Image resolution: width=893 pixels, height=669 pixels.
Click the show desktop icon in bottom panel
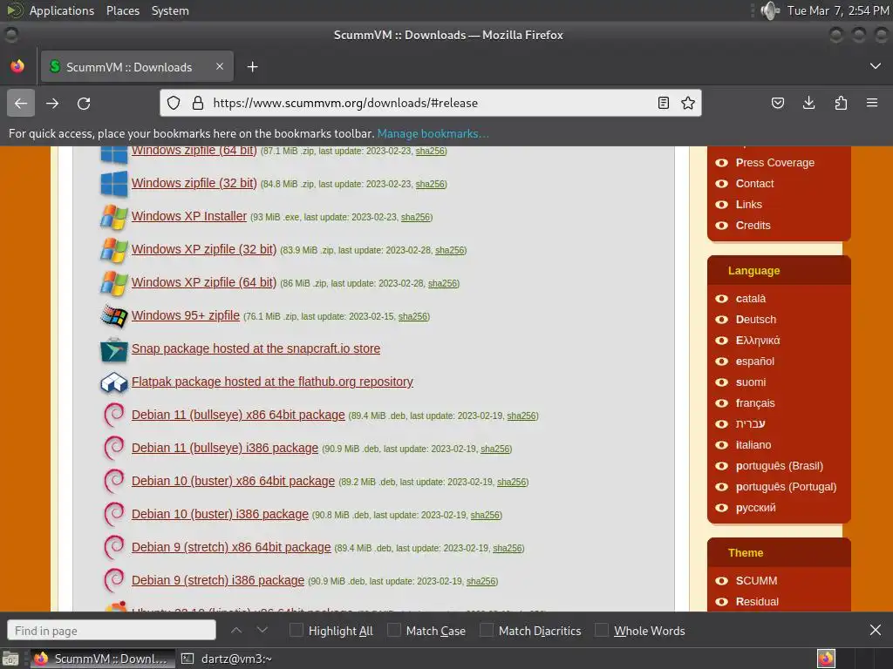pos(10,659)
